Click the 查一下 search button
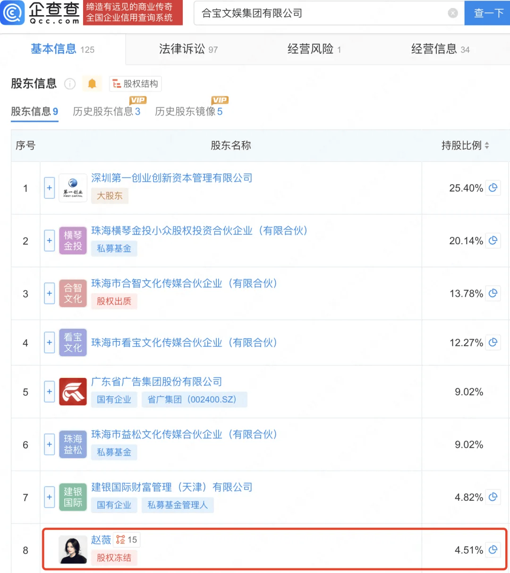This screenshot has width=510, height=573. click(487, 13)
